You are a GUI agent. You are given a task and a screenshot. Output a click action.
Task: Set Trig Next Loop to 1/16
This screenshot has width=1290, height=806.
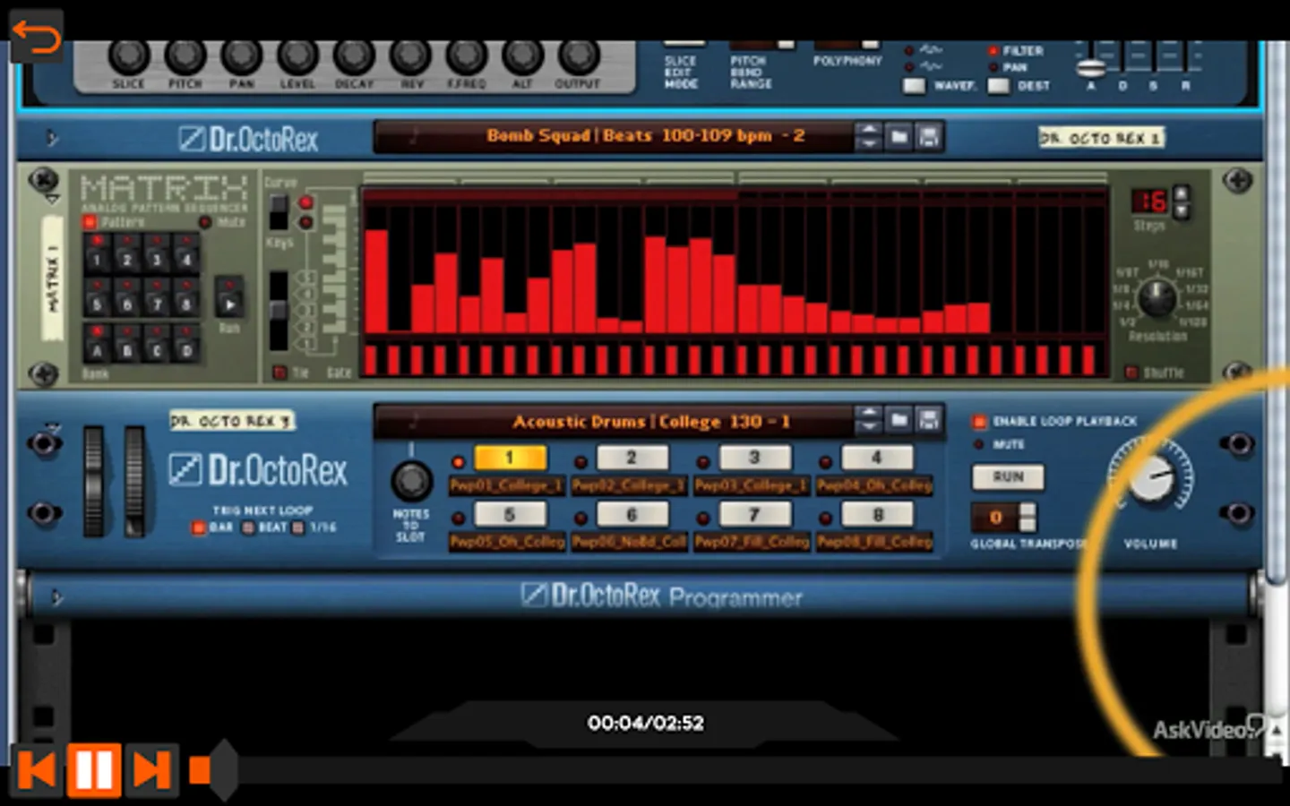[x=297, y=527]
